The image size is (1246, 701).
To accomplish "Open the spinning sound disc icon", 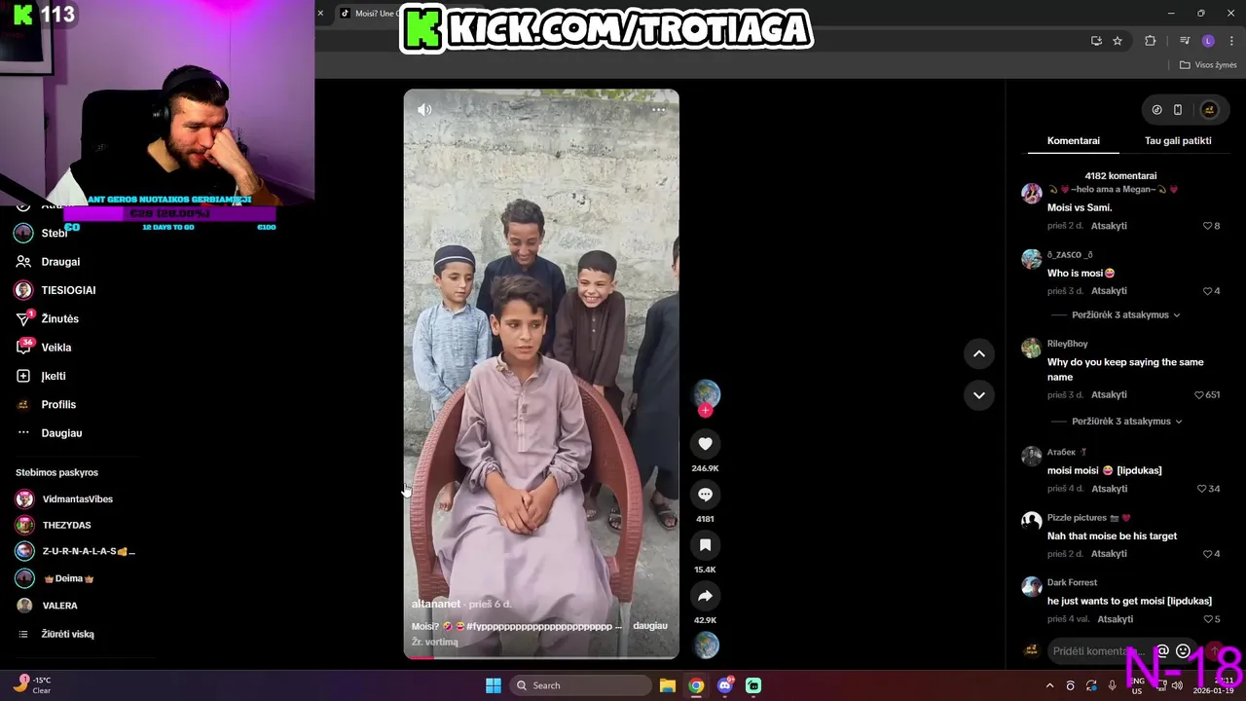I will [706, 646].
